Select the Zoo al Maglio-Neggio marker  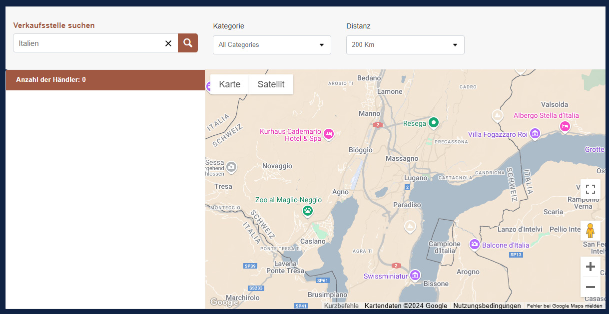click(x=308, y=211)
